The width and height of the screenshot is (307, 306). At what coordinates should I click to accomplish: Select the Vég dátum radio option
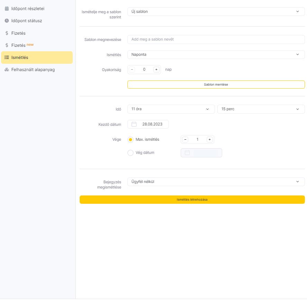(130, 153)
